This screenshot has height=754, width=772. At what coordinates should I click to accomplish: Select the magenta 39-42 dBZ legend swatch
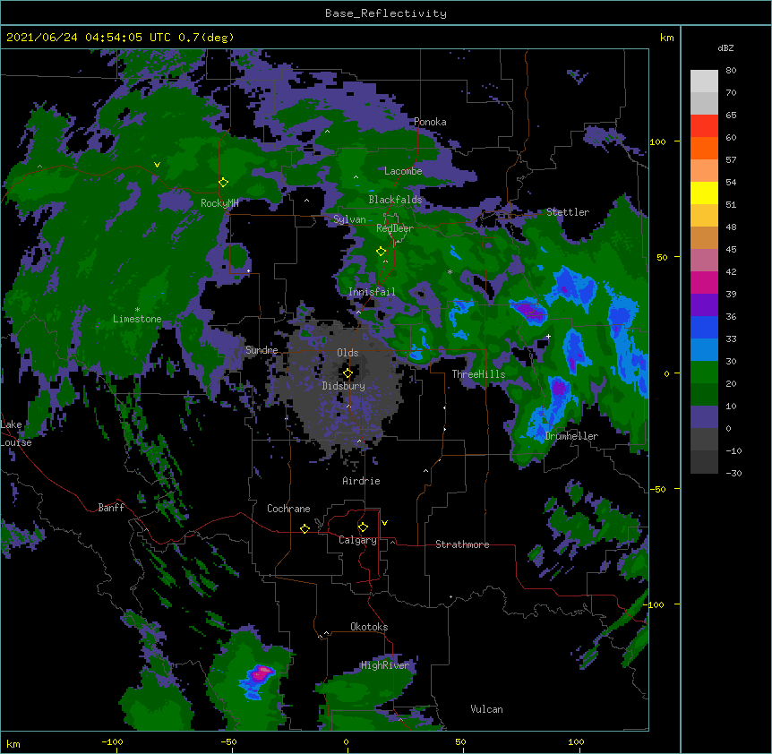704,282
